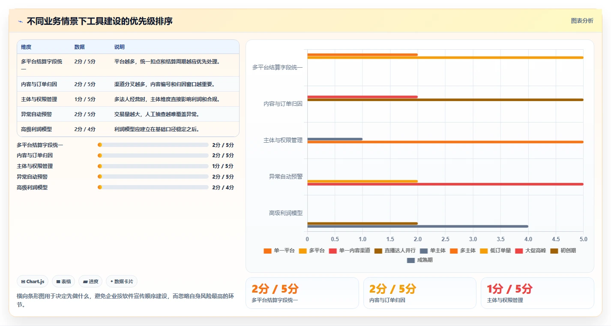This screenshot has width=611, height=326.
Task: Click the short yellow bar in 异常自动预警 chart row
Action: point(362,181)
